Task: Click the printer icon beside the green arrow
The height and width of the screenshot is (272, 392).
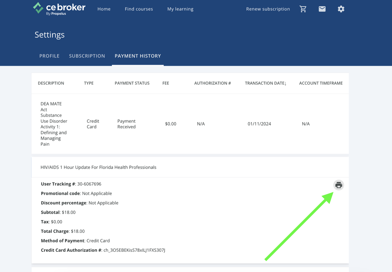Action: pos(338,185)
